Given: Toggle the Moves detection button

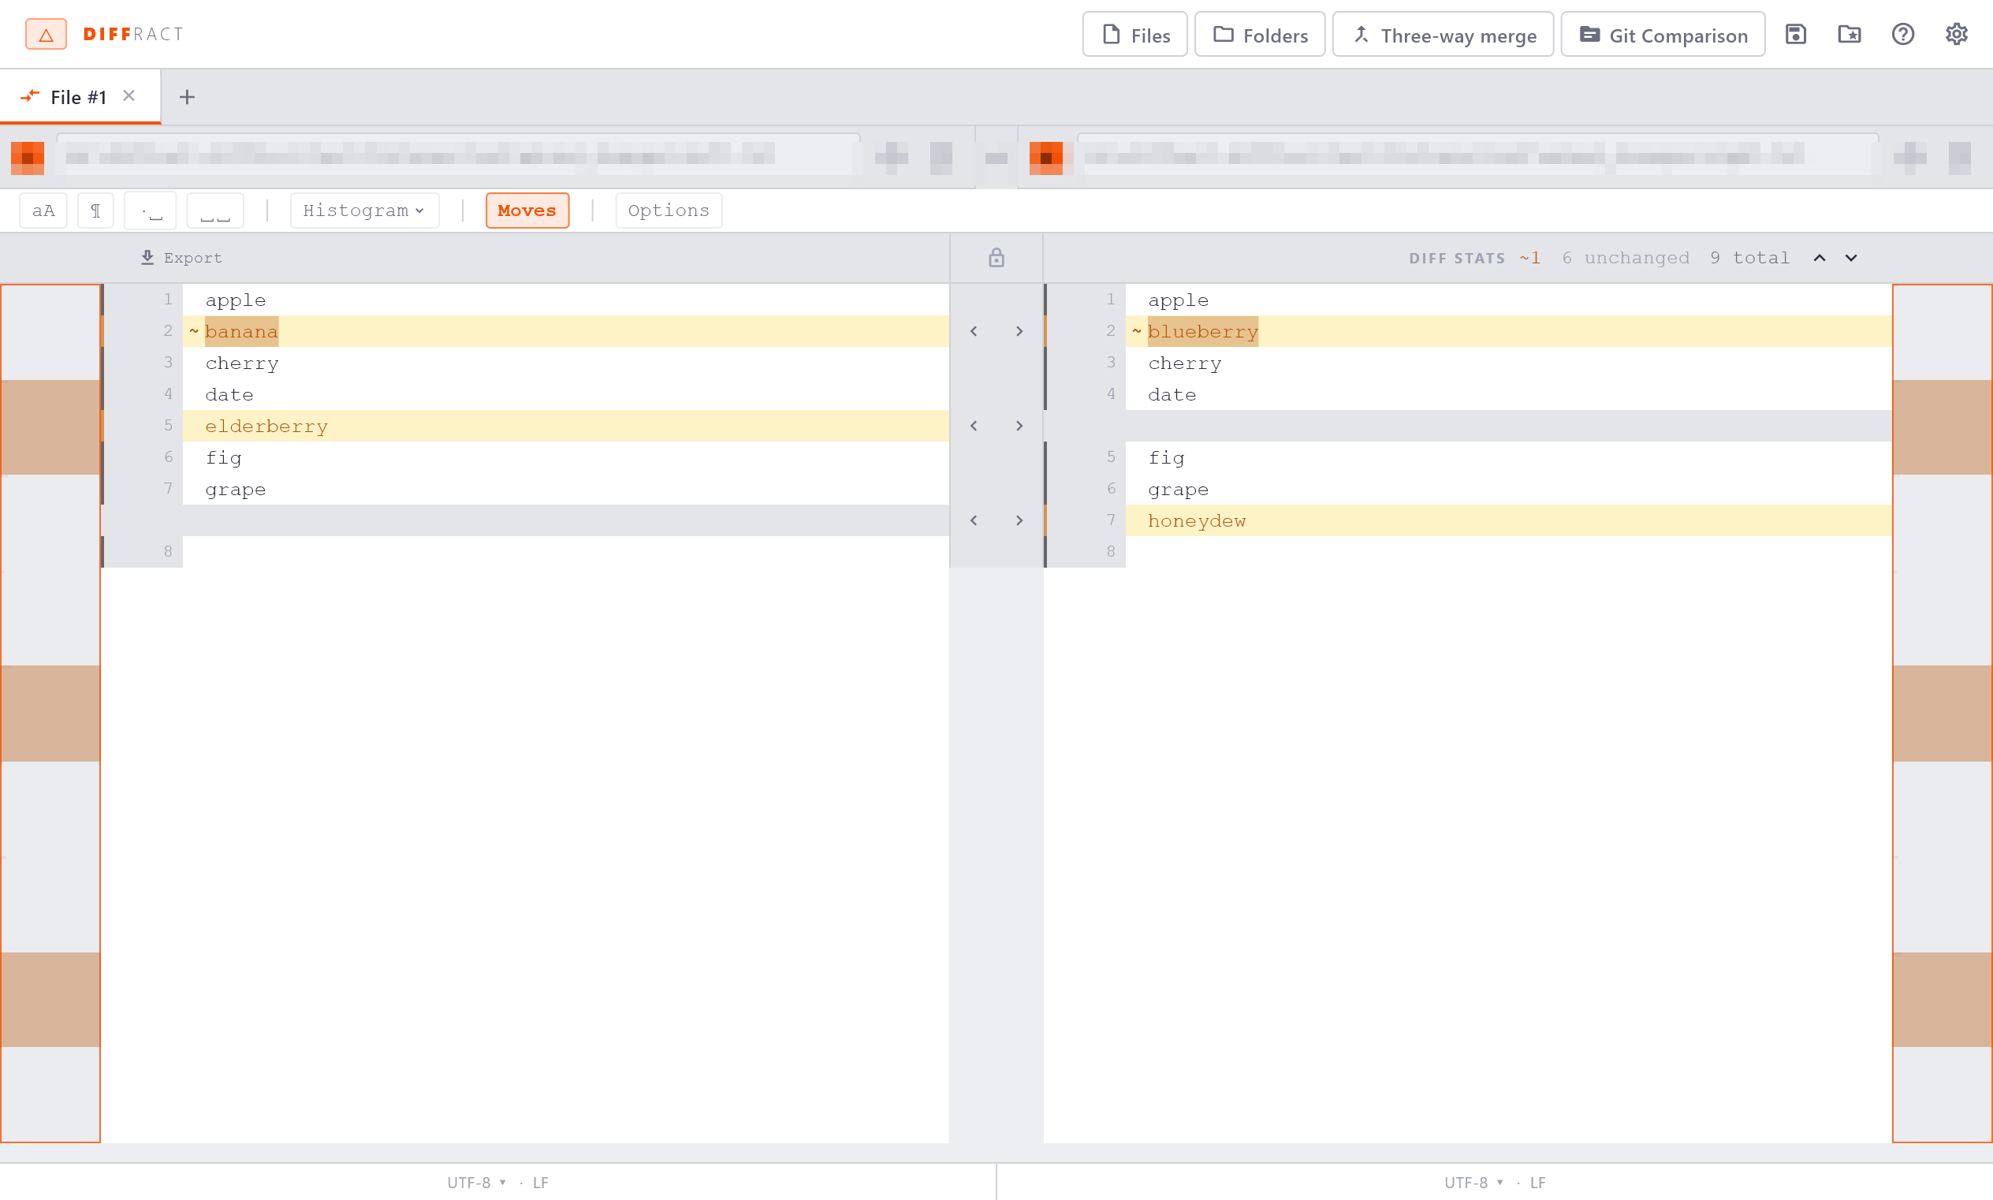Looking at the screenshot, I should 527,211.
